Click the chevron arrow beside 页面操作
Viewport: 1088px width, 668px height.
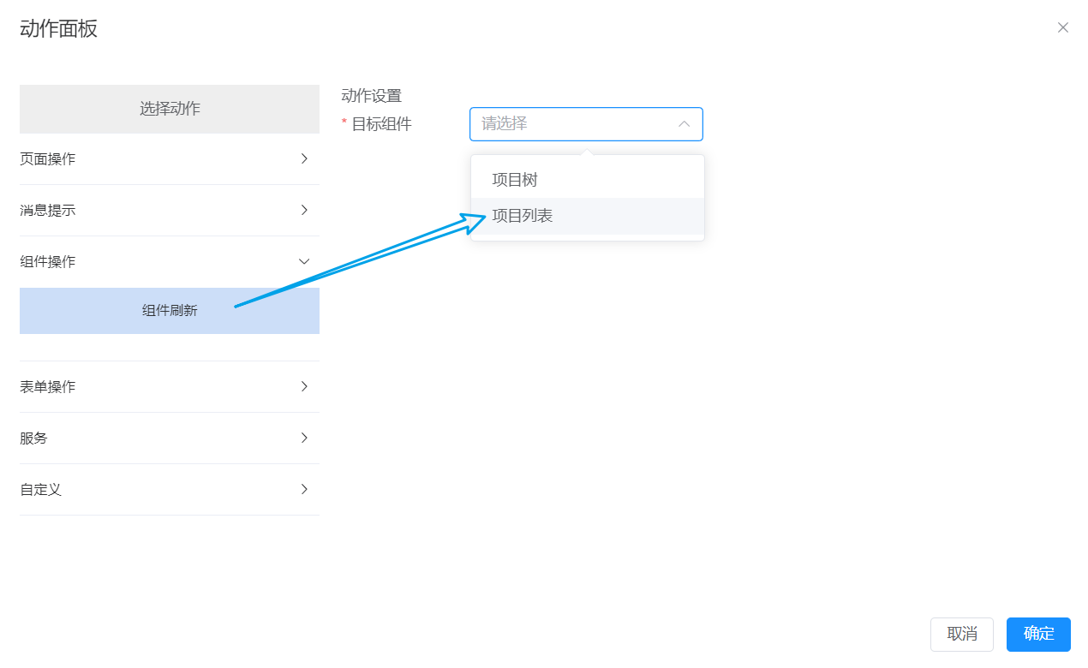[304, 158]
